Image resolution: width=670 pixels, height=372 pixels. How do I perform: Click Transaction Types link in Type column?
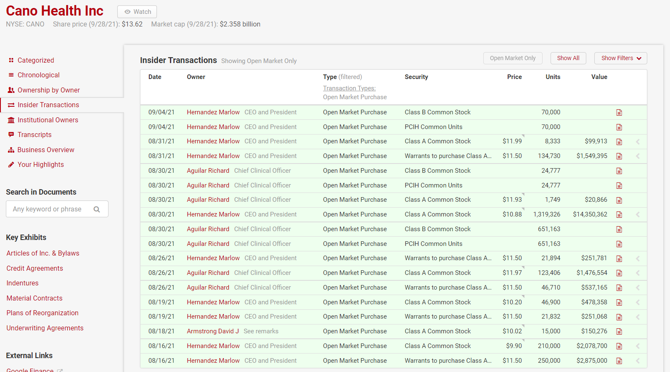coord(350,88)
